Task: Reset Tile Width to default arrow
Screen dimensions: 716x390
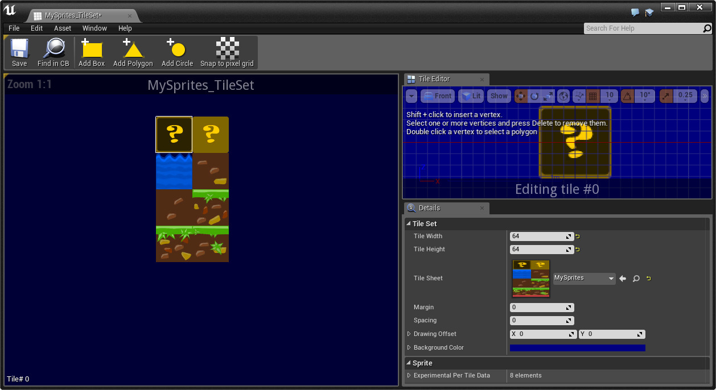Action: (x=578, y=237)
